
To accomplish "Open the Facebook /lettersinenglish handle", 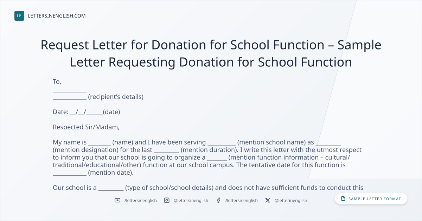I will (x=241, y=200).
